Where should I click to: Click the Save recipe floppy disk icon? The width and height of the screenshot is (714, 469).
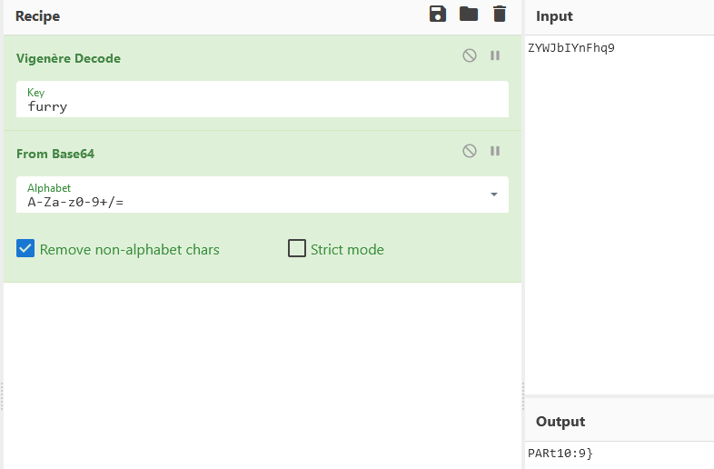point(438,15)
